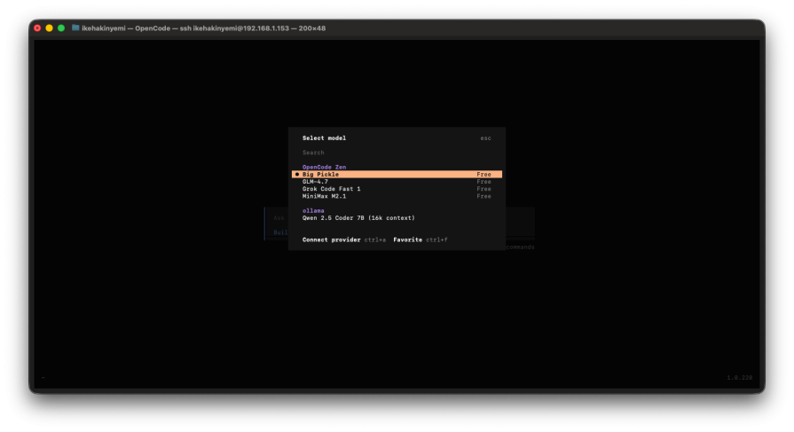Click the Free label on MiniMax M2.1 row
Viewport: 794px width, 432px height.
[483, 196]
